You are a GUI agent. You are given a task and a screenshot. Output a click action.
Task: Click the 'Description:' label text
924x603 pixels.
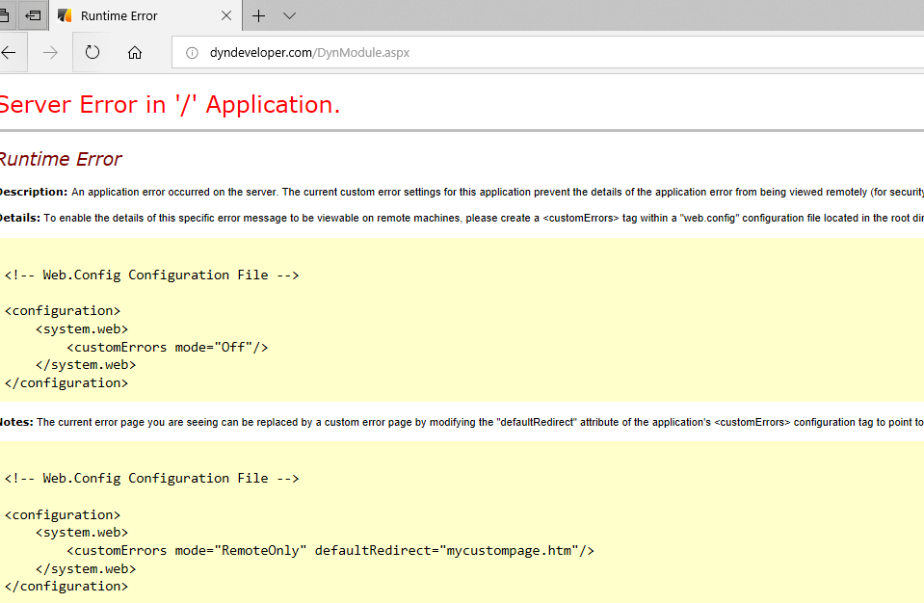point(34,192)
